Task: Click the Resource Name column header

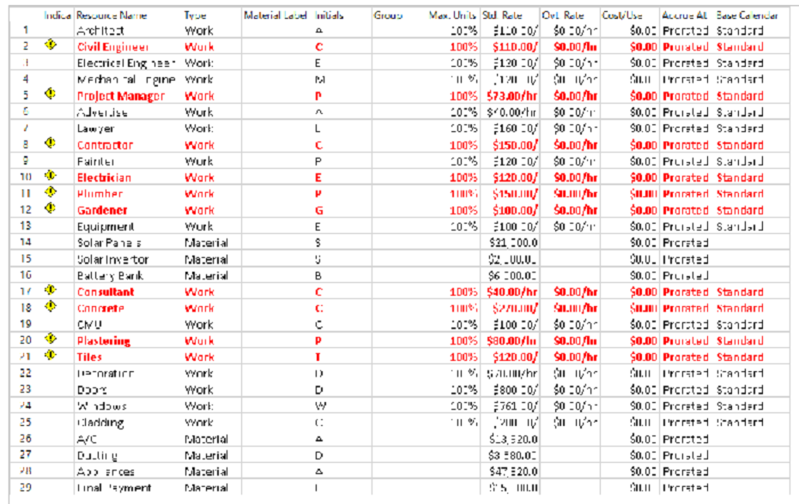Action: coord(112,15)
